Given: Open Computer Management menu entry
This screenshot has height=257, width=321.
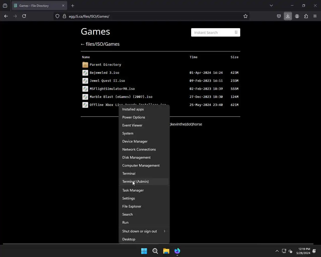Looking at the screenshot, I should [x=144, y=165].
